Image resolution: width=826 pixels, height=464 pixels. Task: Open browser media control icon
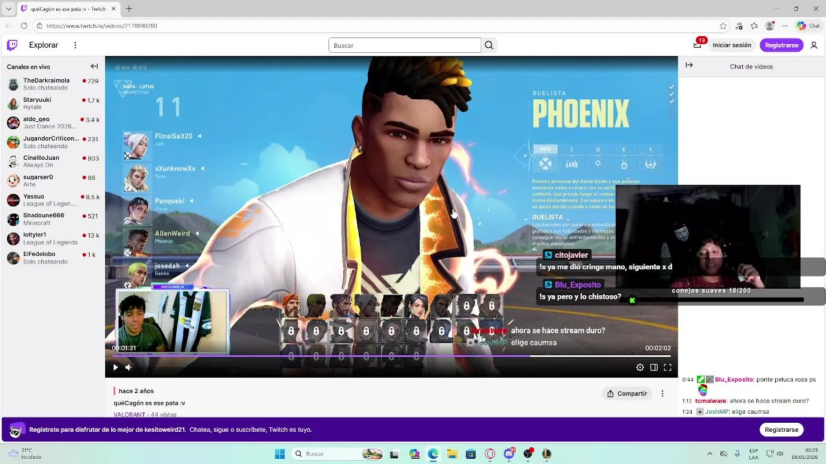pos(739,26)
